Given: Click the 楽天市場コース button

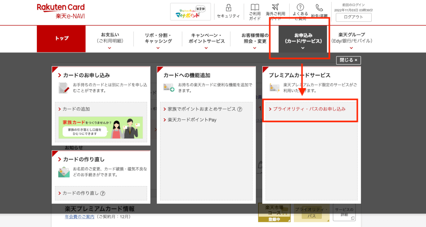Looking at the screenshot, I should [274, 213].
